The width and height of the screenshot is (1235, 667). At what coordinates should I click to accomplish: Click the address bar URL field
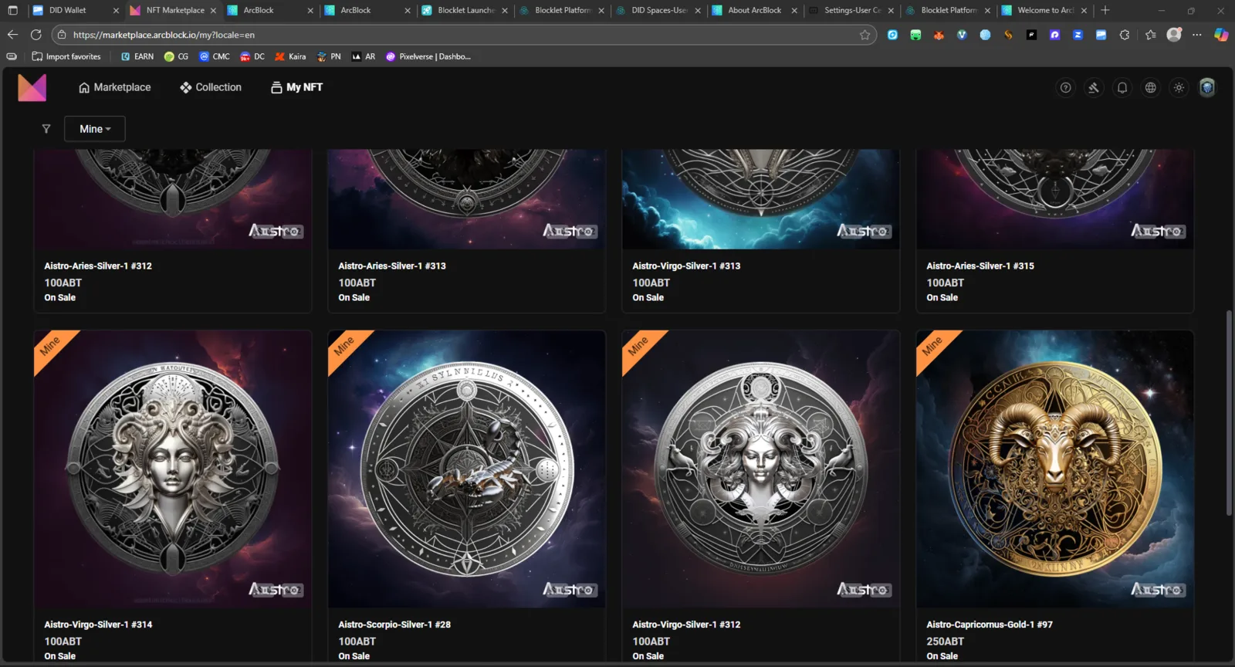click(x=463, y=35)
